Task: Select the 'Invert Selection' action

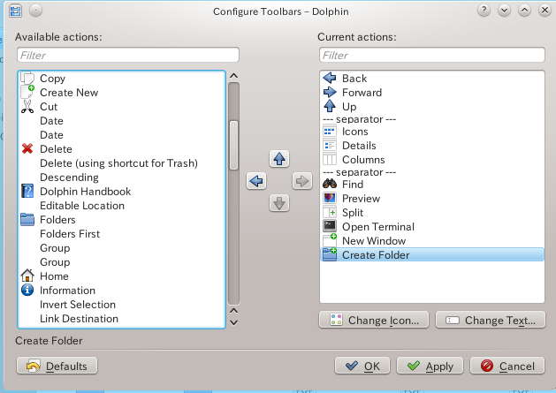Action: pyautogui.click(x=121, y=305)
